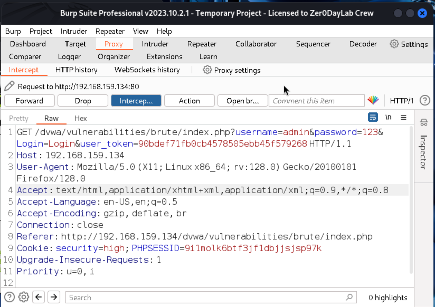435x307 pixels.
Task: Click the Connection: close header
Action: click(x=60, y=225)
